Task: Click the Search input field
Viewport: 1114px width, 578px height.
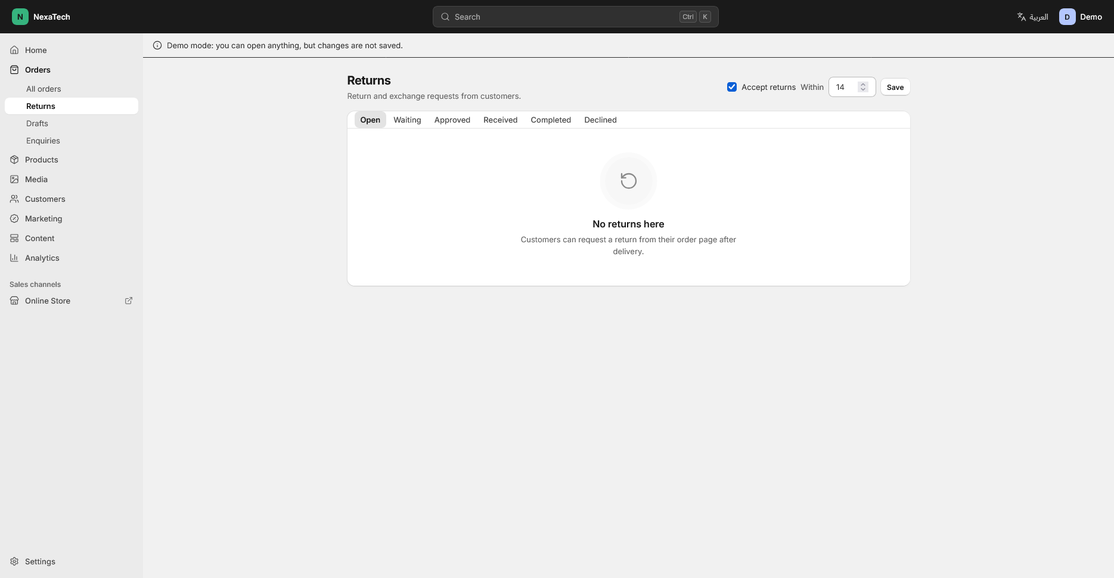Action: click(x=575, y=17)
